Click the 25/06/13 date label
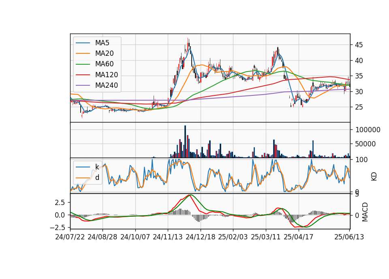389x279 pixels. pos(349,237)
